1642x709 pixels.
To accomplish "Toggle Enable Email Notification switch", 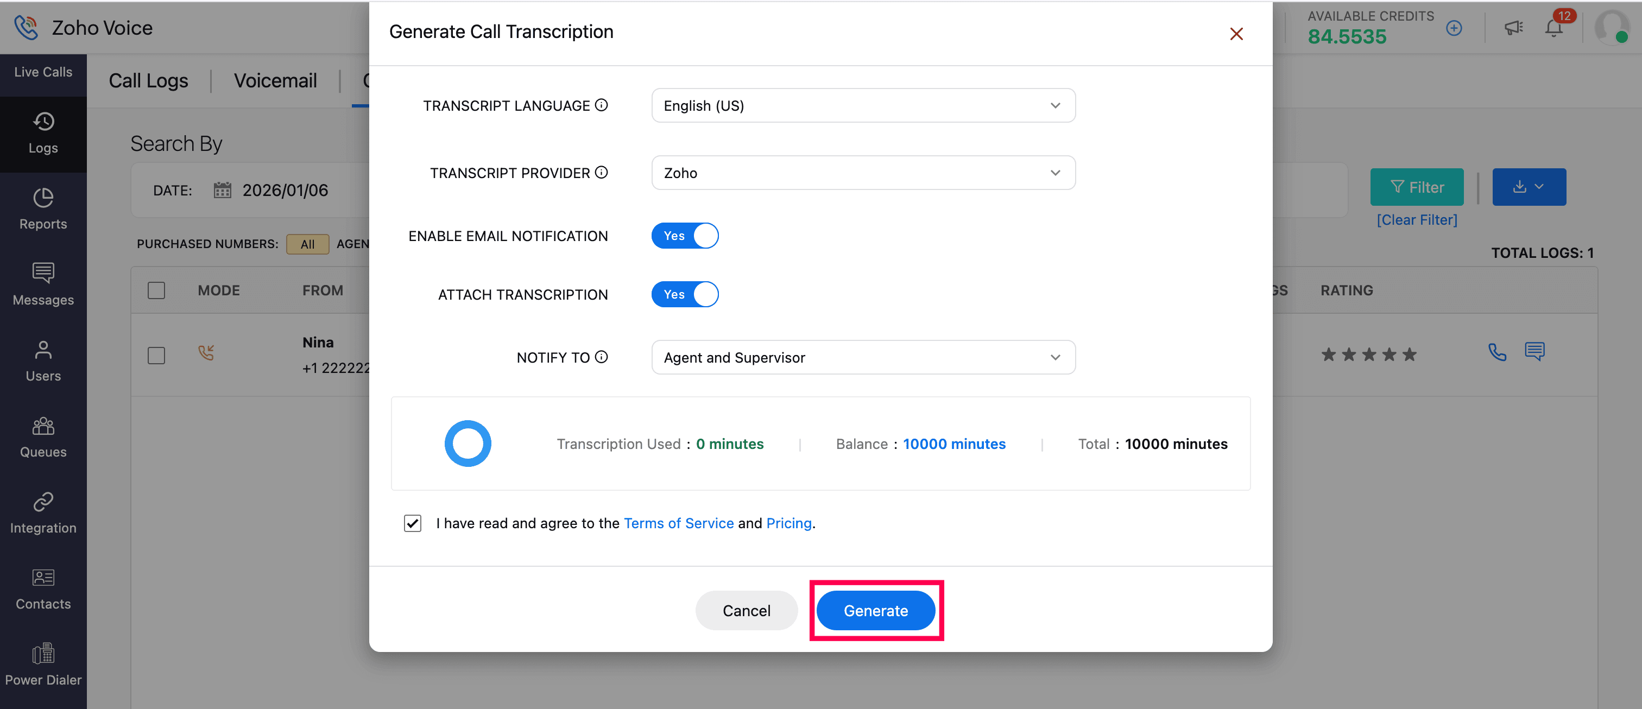I will coord(685,236).
